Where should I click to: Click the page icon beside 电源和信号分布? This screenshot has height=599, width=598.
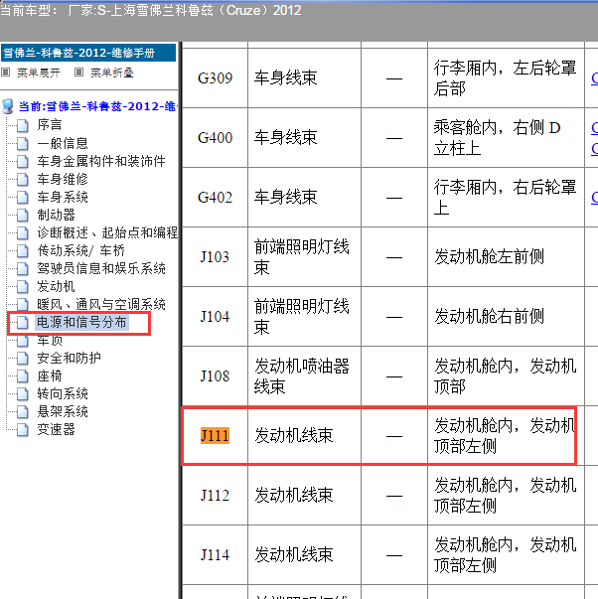click(23, 323)
